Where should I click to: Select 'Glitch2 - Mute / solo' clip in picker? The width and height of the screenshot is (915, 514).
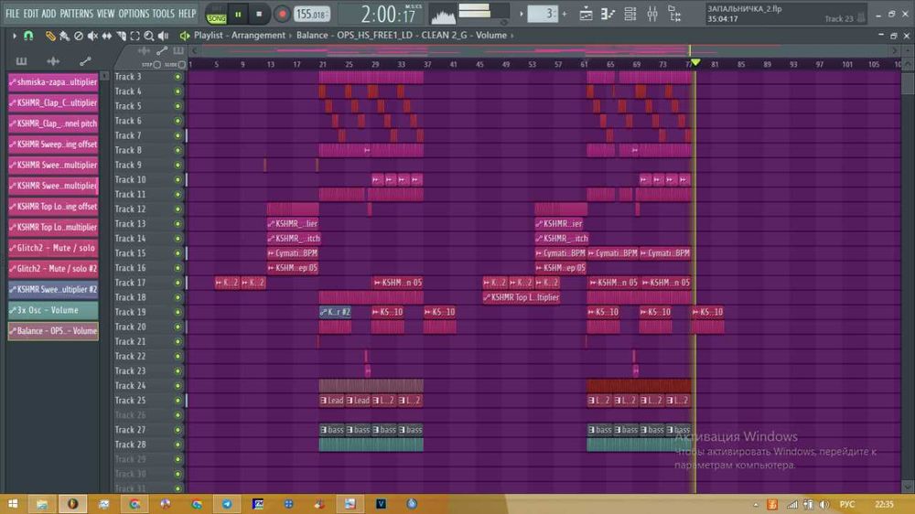(53, 248)
